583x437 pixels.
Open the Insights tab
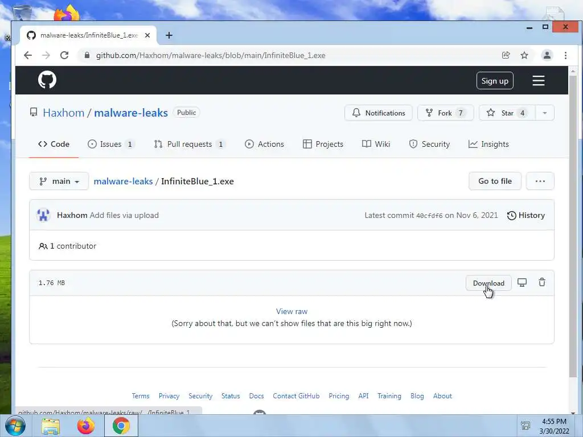[x=488, y=144]
